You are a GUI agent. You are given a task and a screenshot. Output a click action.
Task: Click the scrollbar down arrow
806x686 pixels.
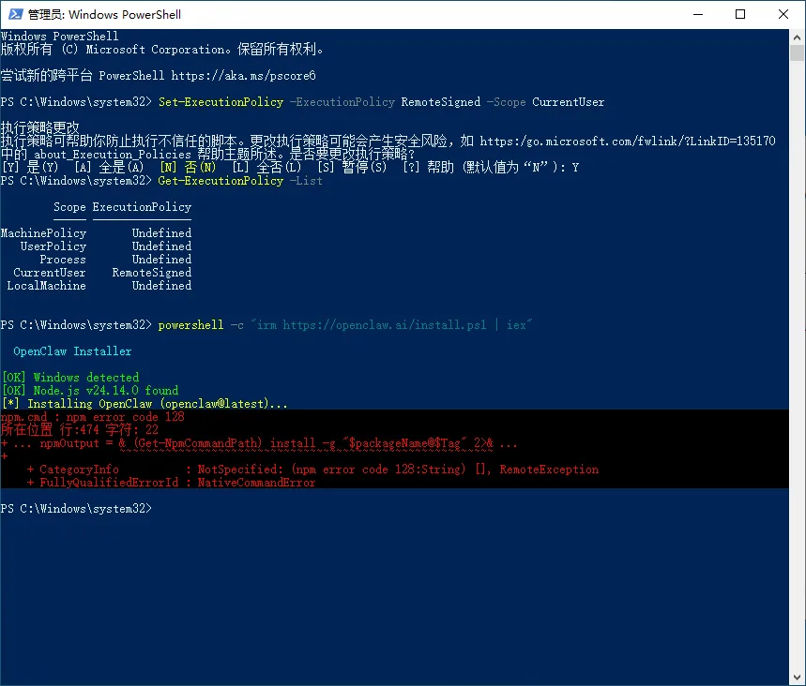[797, 678]
